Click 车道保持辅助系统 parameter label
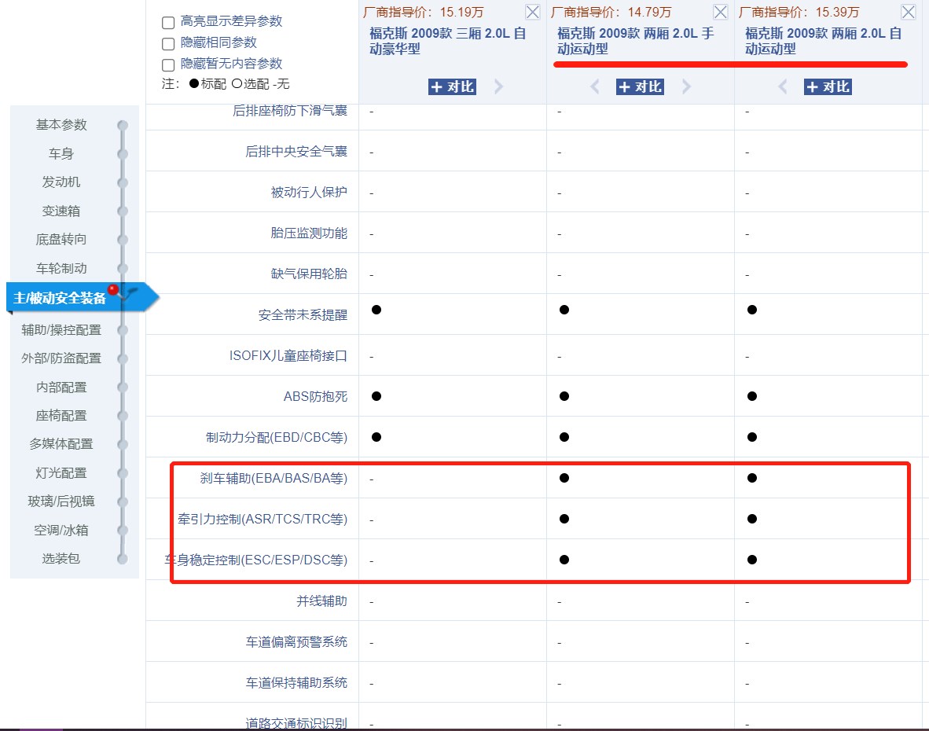Image resolution: width=929 pixels, height=731 pixels. point(296,683)
